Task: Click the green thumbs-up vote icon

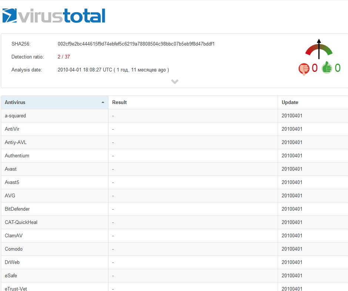Action: coord(327,67)
